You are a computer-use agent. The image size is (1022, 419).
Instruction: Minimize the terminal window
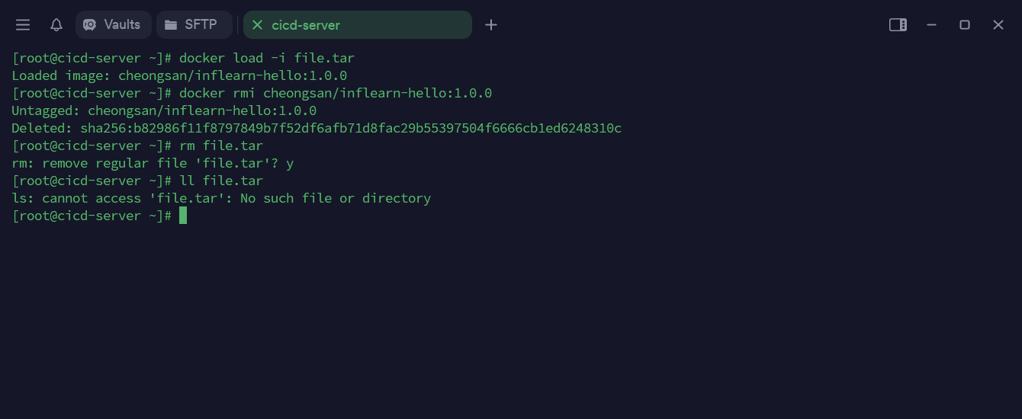(931, 25)
